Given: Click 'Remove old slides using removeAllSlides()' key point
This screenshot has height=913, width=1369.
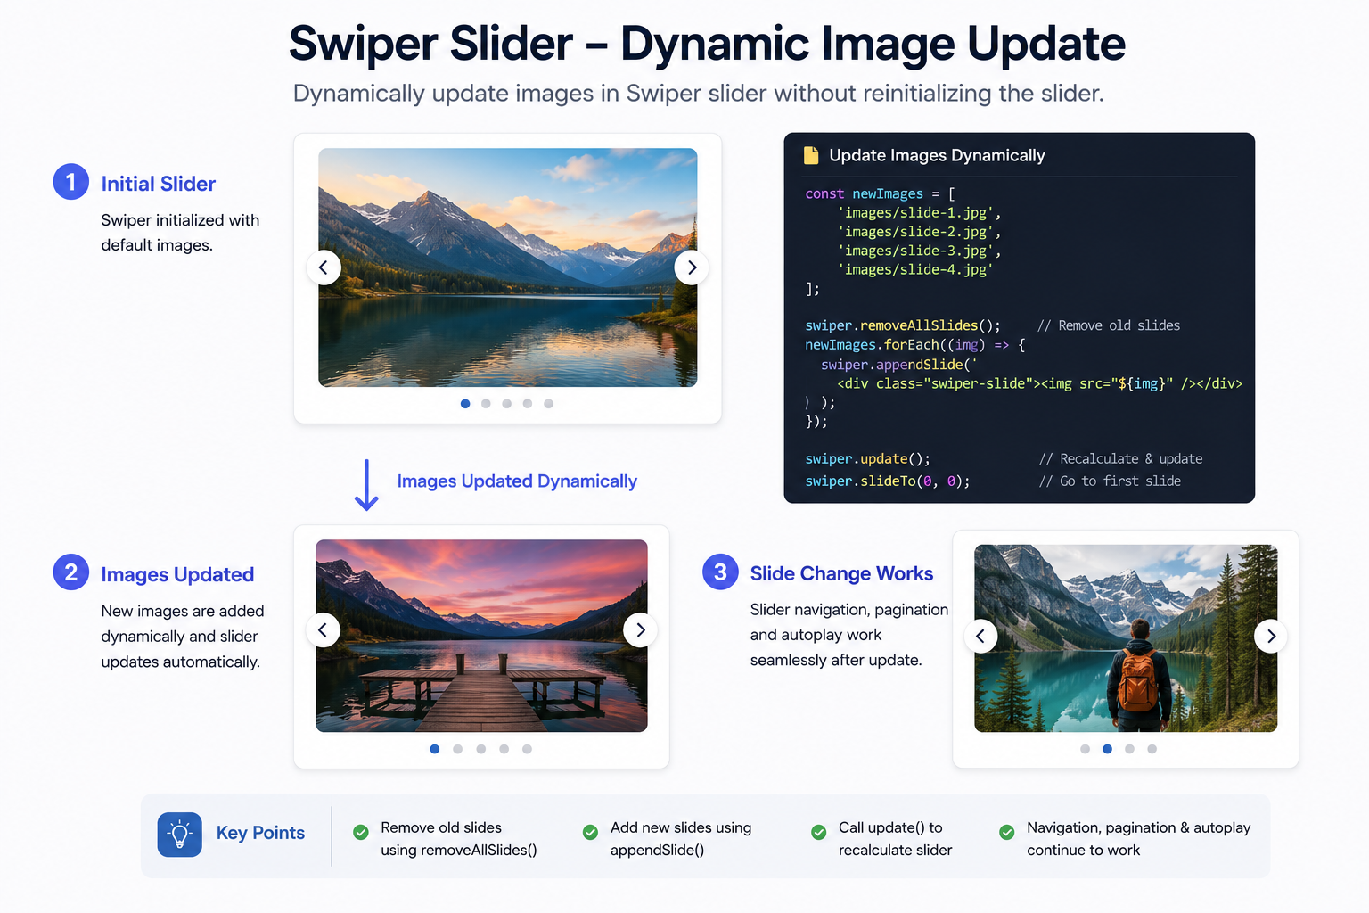Looking at the screenshot, I should pos(459,839).
